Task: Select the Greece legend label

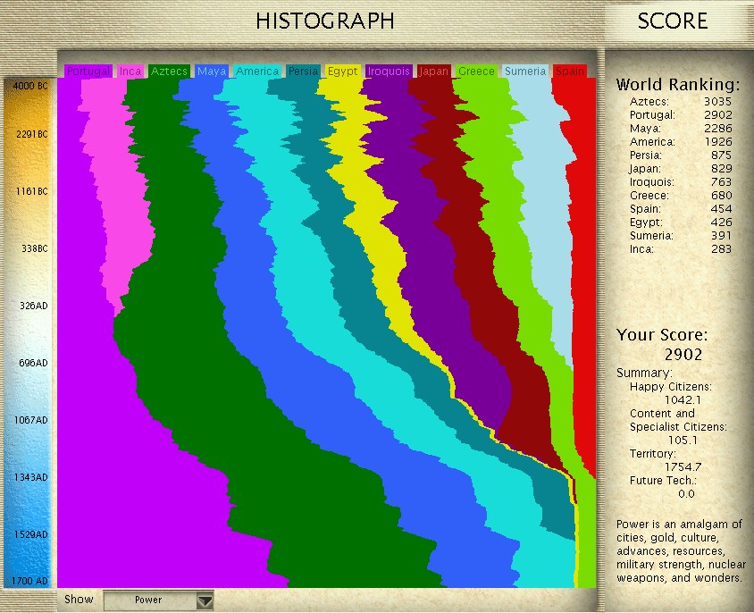Action: (x=476, y=71)
